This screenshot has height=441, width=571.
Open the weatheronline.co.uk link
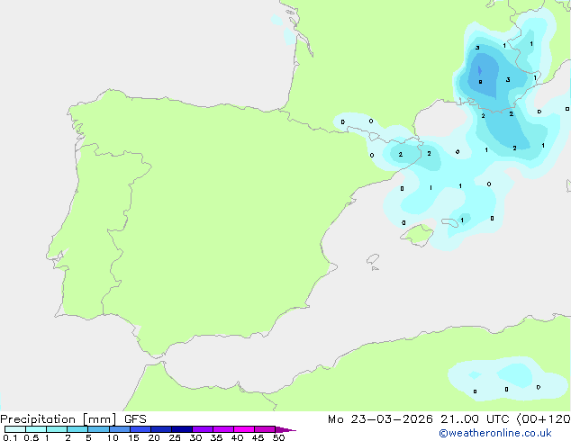pos(495,433)
